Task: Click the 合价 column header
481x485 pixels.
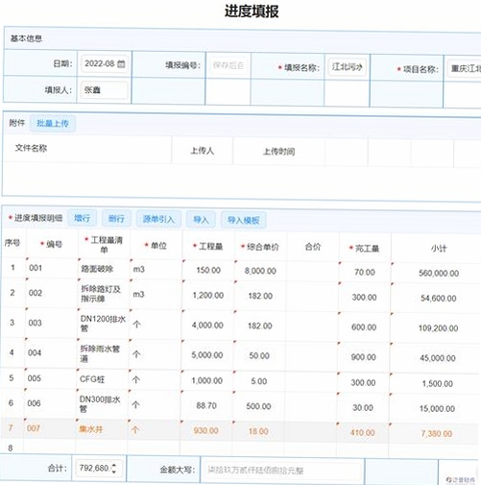Action: click(313, 247)
